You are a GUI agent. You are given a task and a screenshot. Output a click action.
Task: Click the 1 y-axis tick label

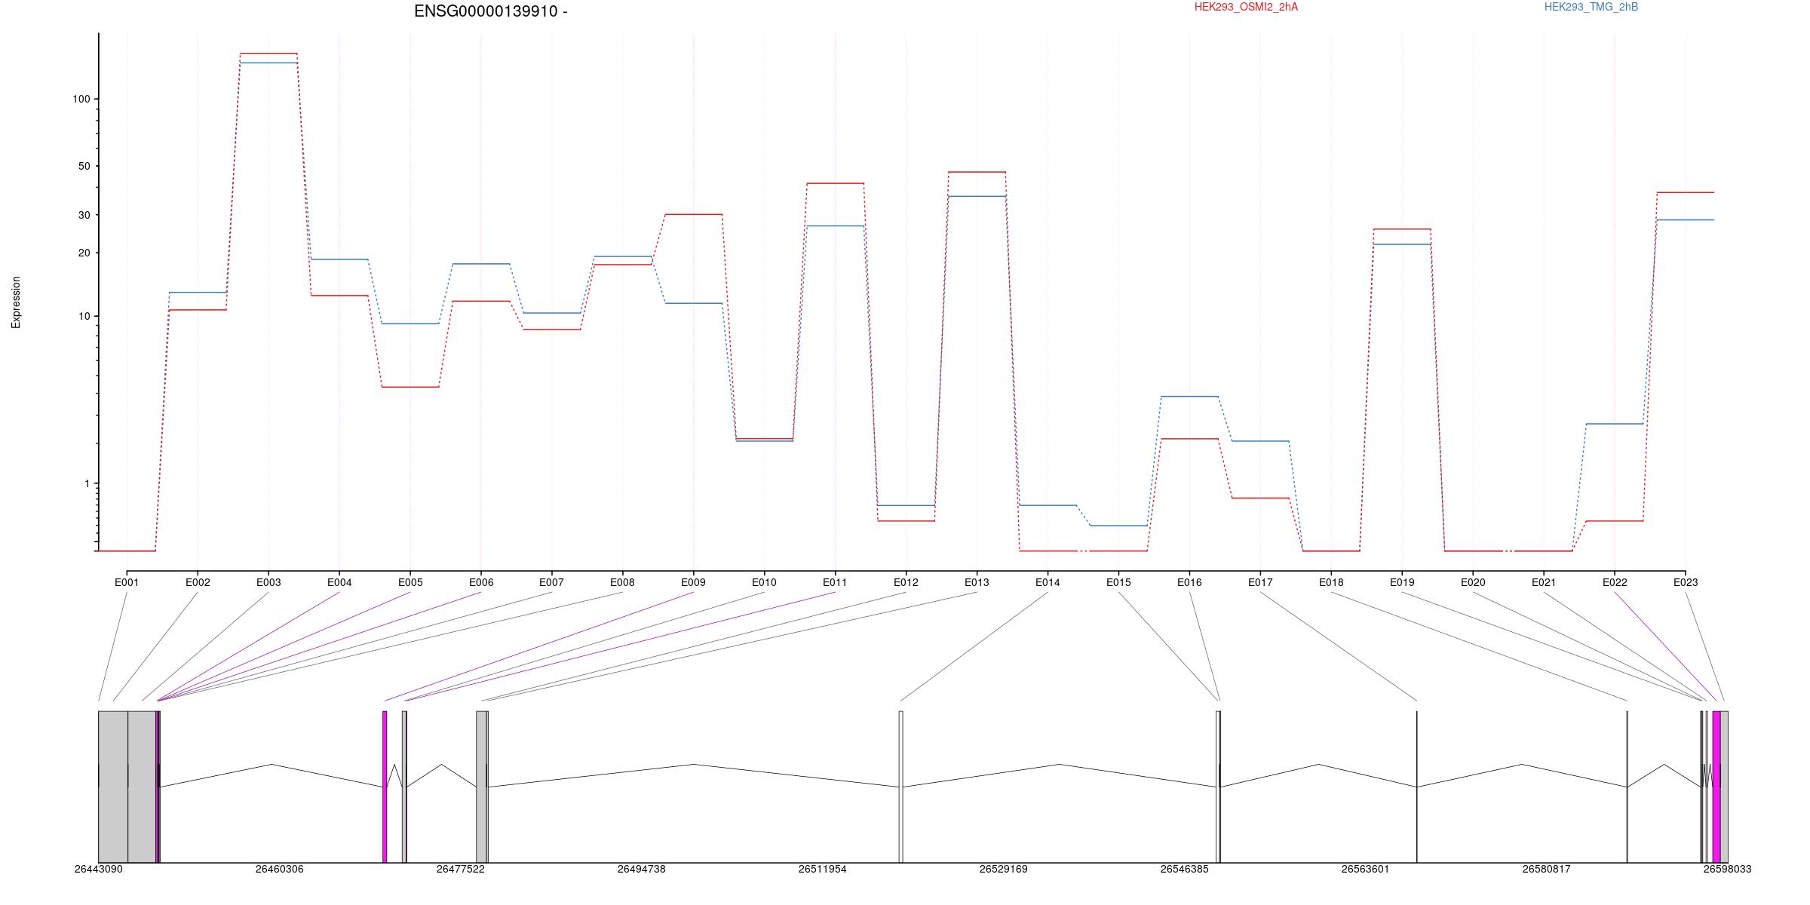tap(87, 483)
